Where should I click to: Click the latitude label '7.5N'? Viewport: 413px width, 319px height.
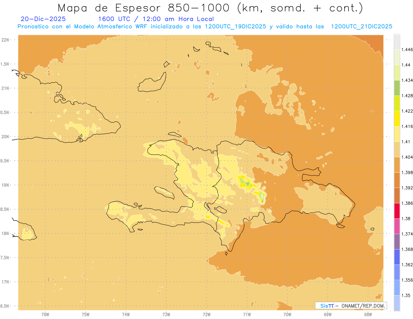(5, 258)
